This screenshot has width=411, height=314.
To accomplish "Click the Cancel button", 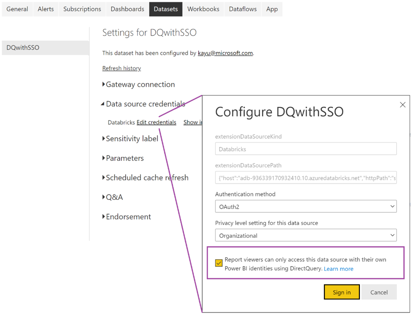I will tap(379, 292).
